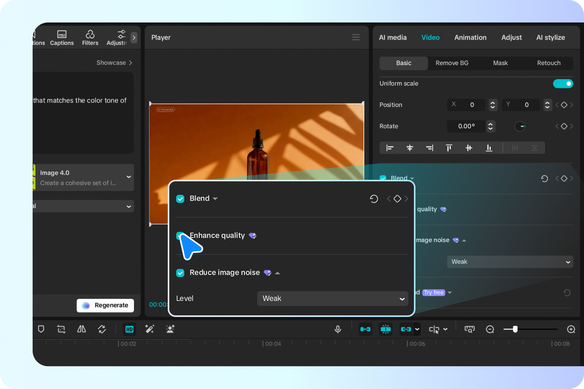
Task: Expand the Blend options arrow
Action: click(x=215, y=199)
